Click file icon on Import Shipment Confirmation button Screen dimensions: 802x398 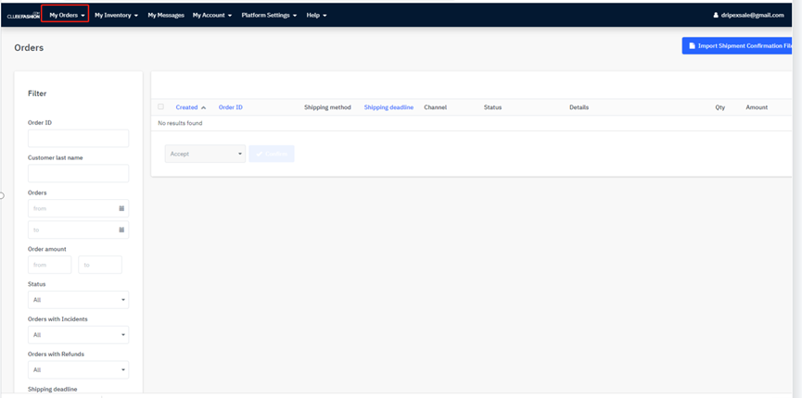(x=692, y=45)
